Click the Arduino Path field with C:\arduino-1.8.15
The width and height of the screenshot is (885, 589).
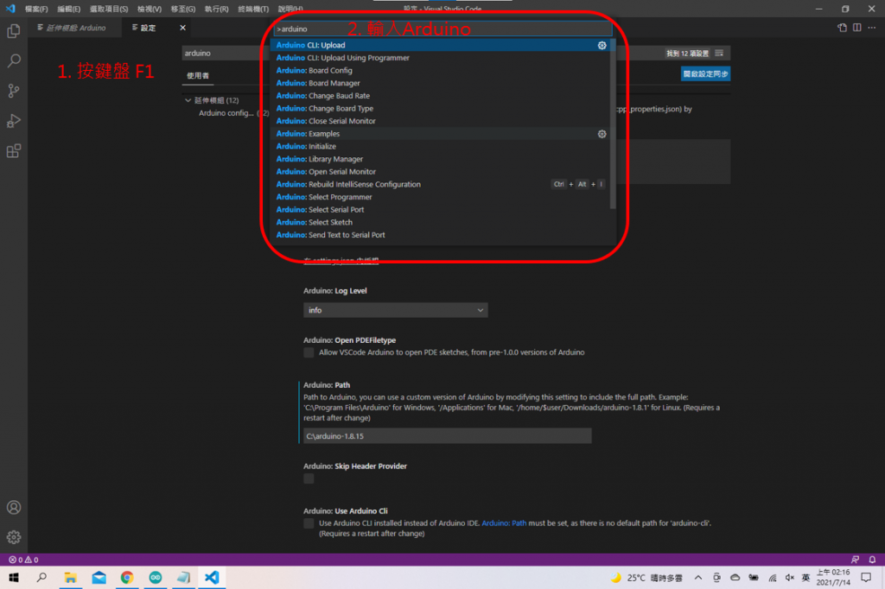(448, 436)
